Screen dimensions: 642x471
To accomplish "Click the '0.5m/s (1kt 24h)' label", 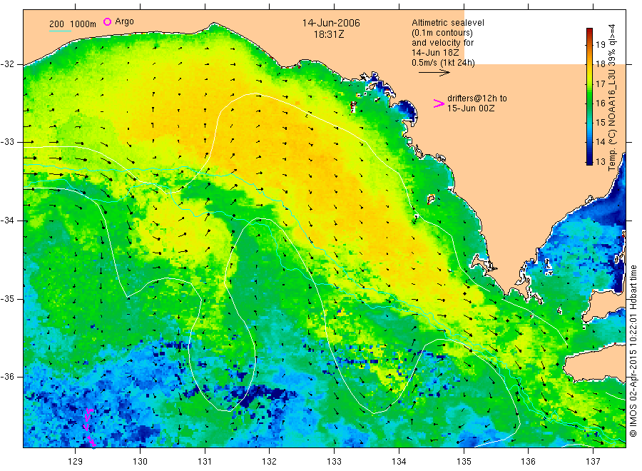I will tap(443, 63).
